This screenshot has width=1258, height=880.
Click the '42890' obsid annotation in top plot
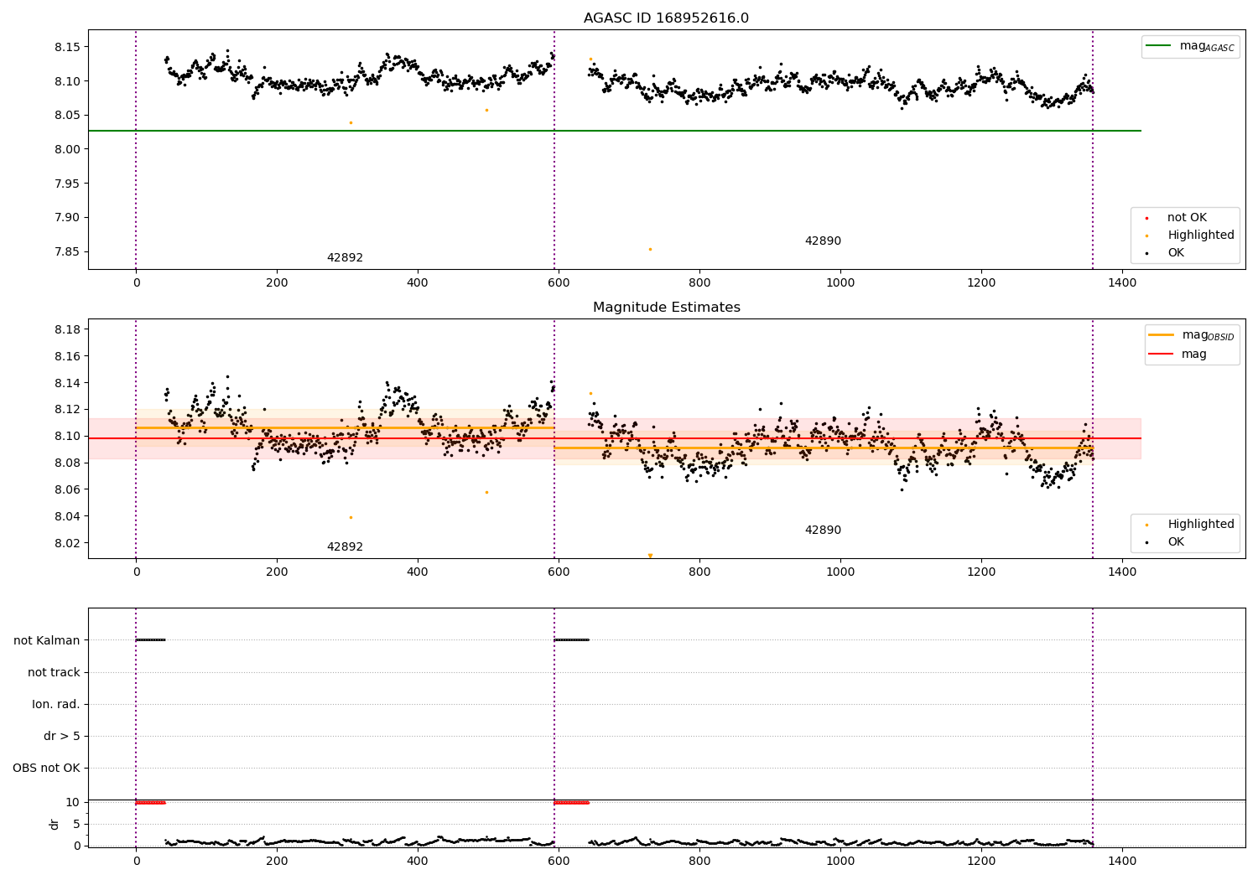coord(823,241)
